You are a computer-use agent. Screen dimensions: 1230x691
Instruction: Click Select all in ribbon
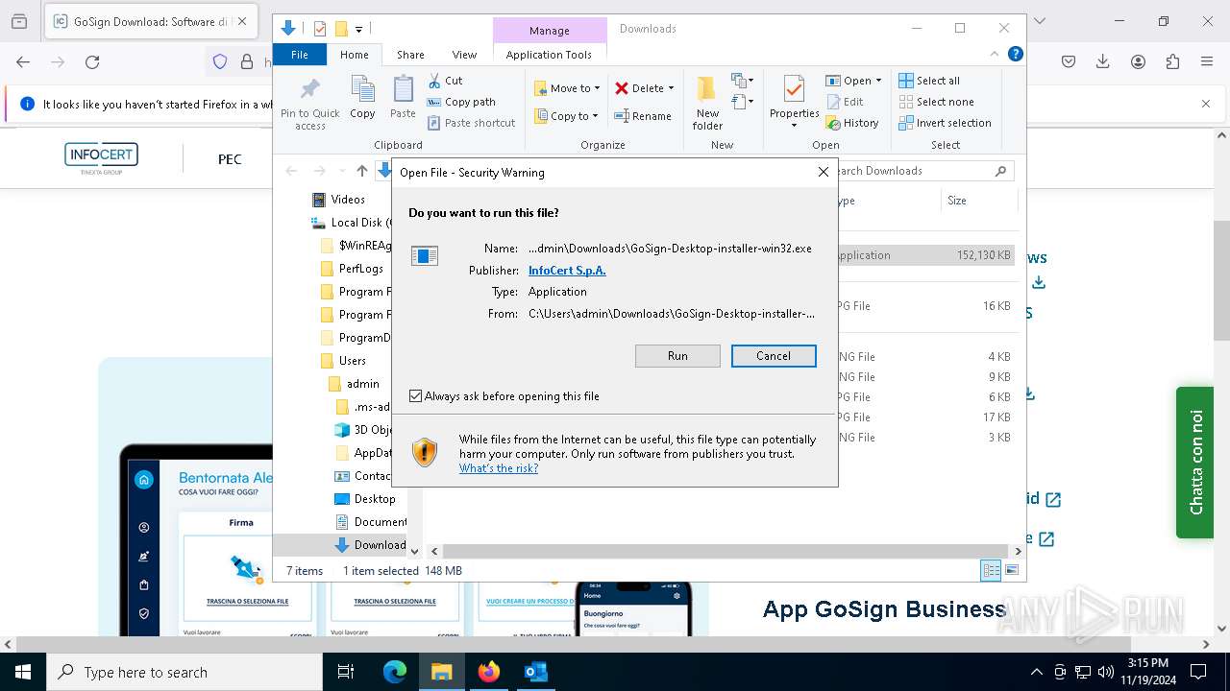[x=929, y=81]
